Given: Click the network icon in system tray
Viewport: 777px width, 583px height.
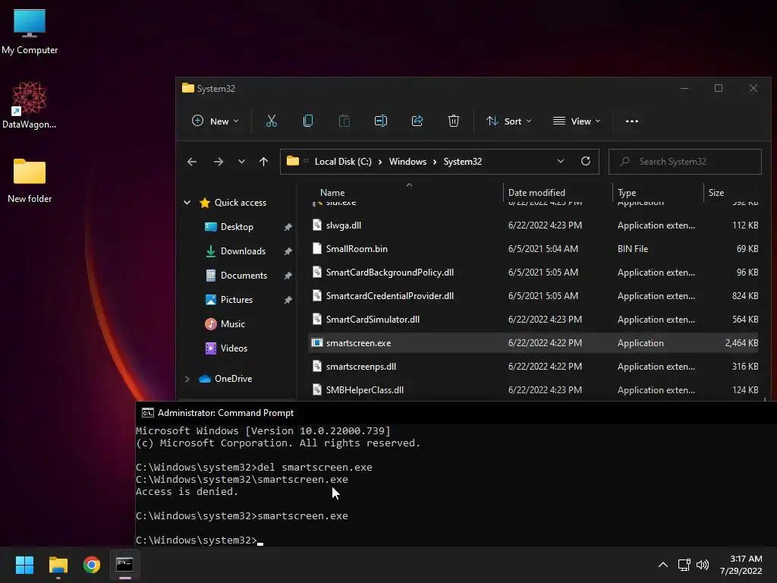Looking at the screenshot, I should point(684,565).
